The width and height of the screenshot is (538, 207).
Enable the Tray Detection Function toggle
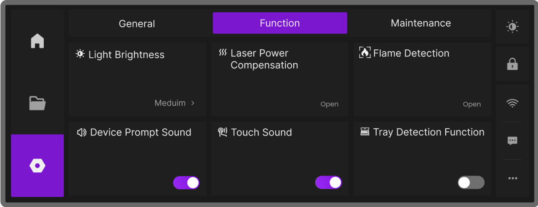(x=471, y=183)
